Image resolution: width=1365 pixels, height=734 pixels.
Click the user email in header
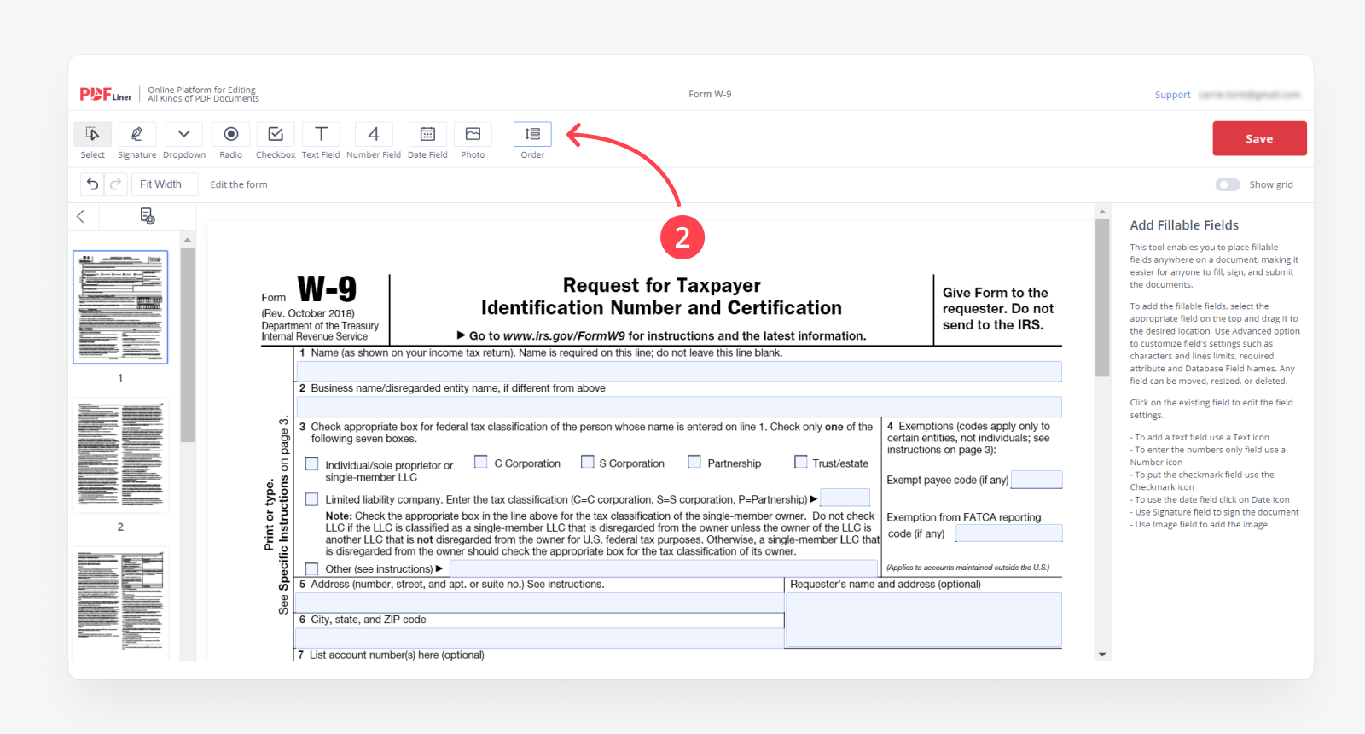1249,95
